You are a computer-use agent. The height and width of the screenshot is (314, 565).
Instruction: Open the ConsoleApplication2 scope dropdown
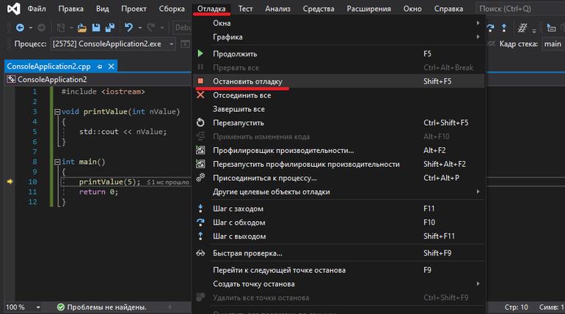98,79
